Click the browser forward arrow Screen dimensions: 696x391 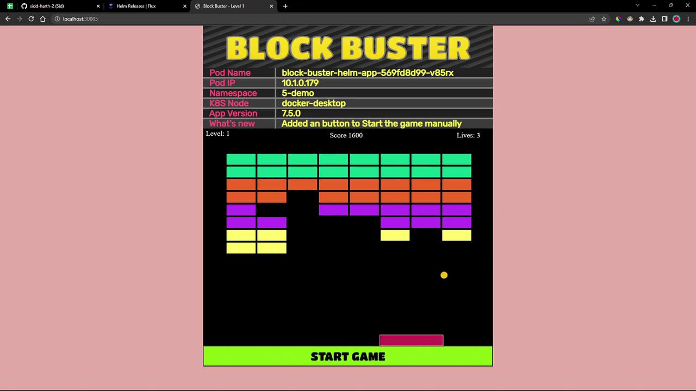pos(20,19)
